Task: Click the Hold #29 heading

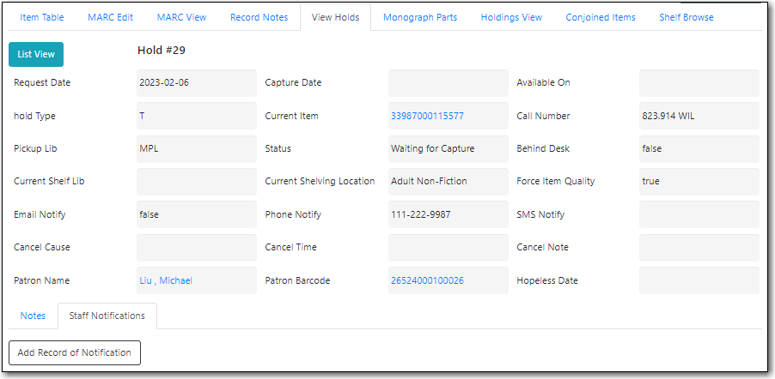Action: [162, 51]
